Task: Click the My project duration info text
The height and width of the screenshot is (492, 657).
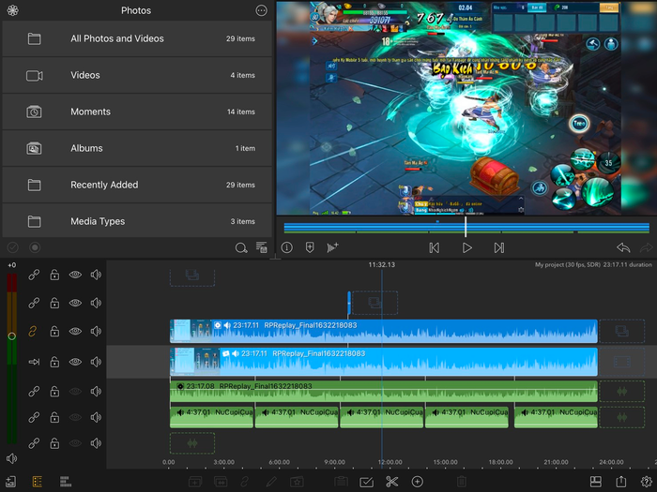Action: point(593,265)
